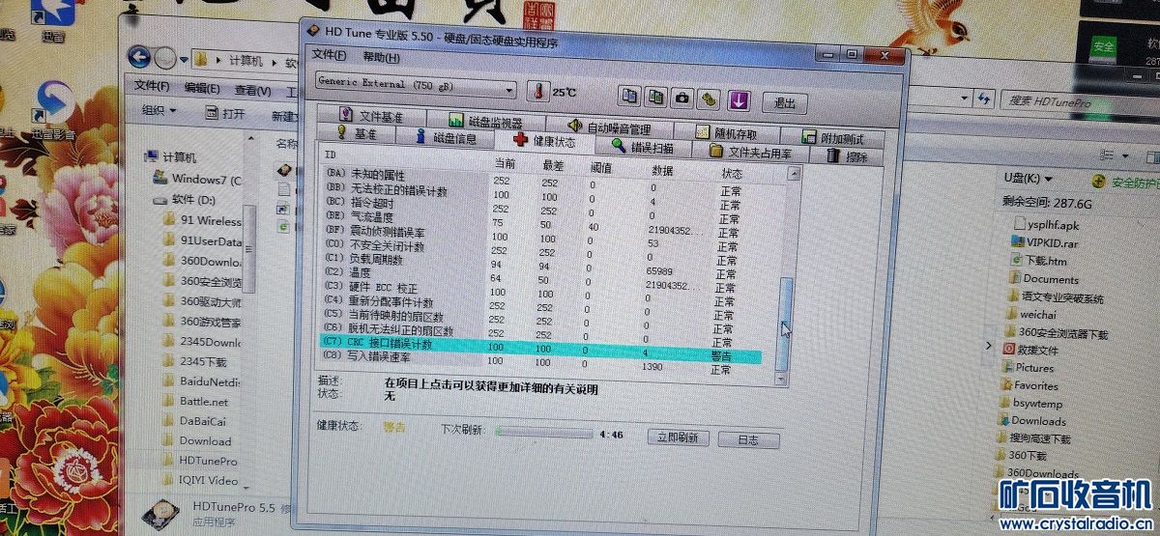Switch to 自动噪音管理 tab
Screen dimensions: 1160x536
[x=609, y=127]
